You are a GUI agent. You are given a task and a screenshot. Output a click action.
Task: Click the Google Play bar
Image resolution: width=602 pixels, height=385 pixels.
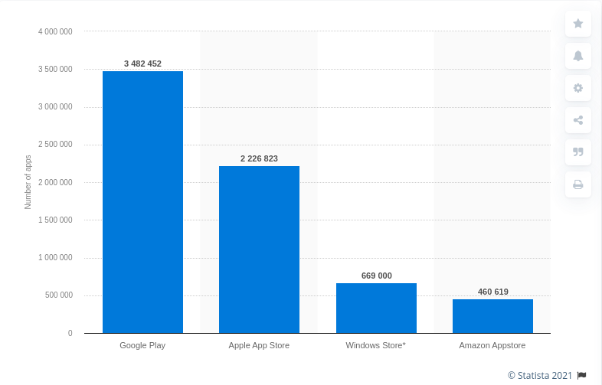coord(142,202)
